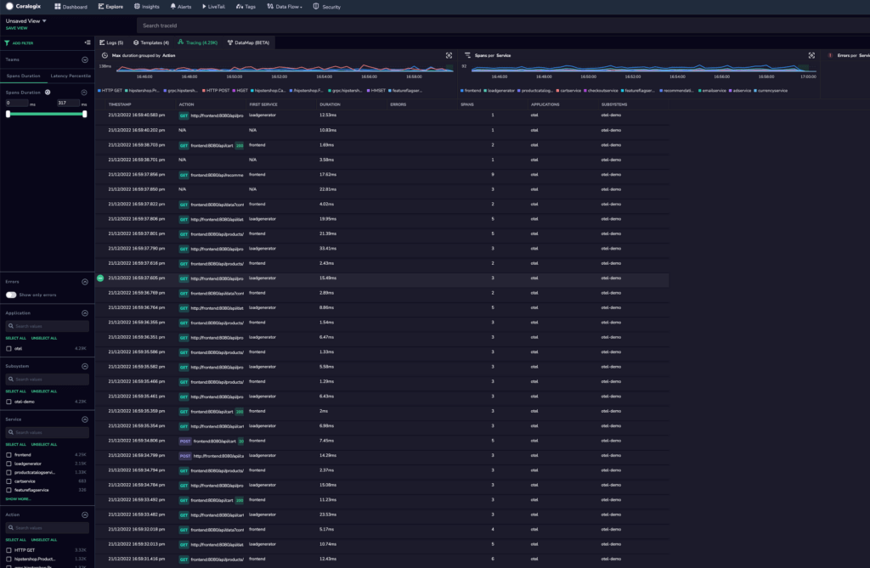Screen dimensions: 870x568
Task: Click the Subsystem search magnifier icon
Action: click(10, 380)
